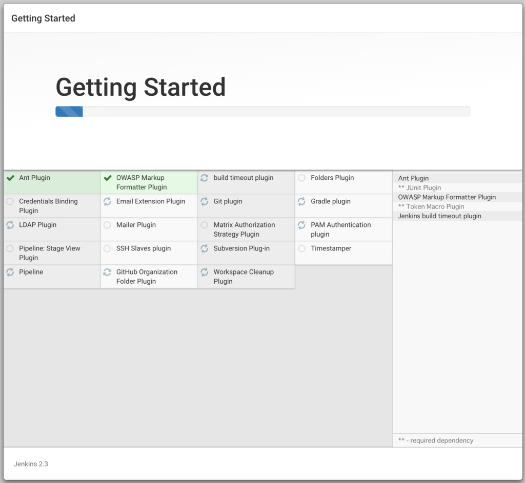Select the Matrix Authorization Strategy Plugin text
This screenshot has height=483, width=525.
244,230
